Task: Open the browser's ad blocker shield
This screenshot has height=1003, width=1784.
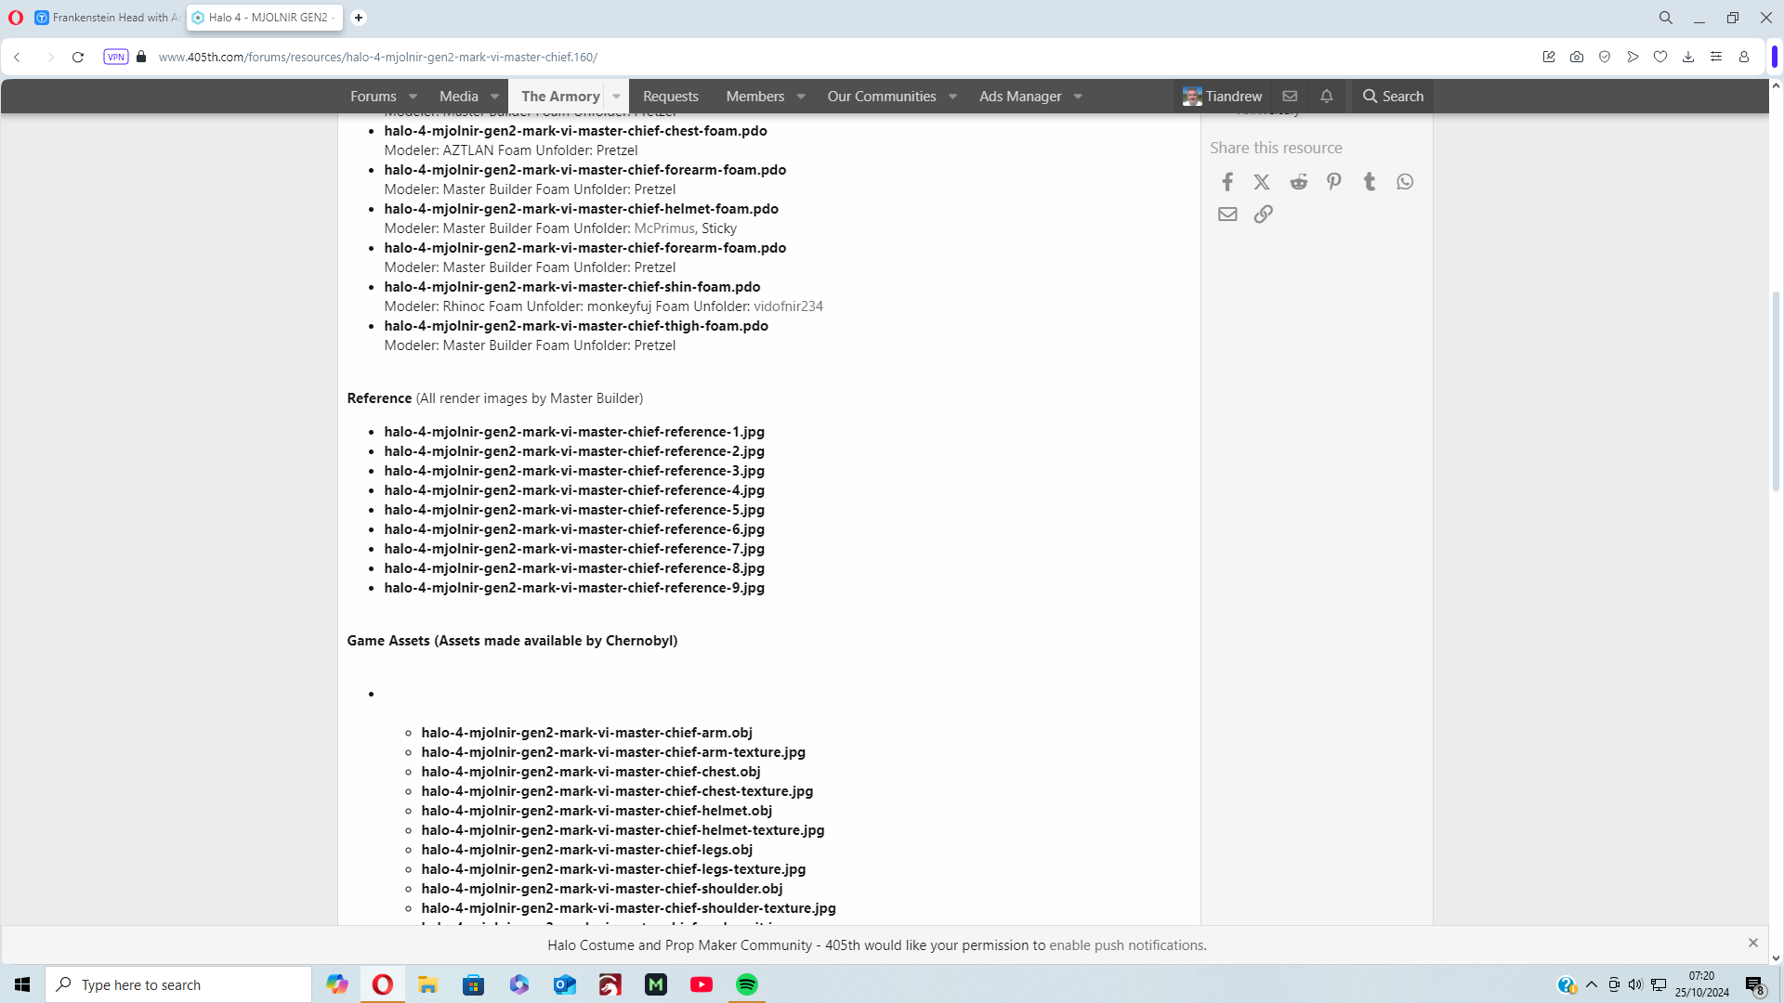Action: click(x=1605, y=57)
